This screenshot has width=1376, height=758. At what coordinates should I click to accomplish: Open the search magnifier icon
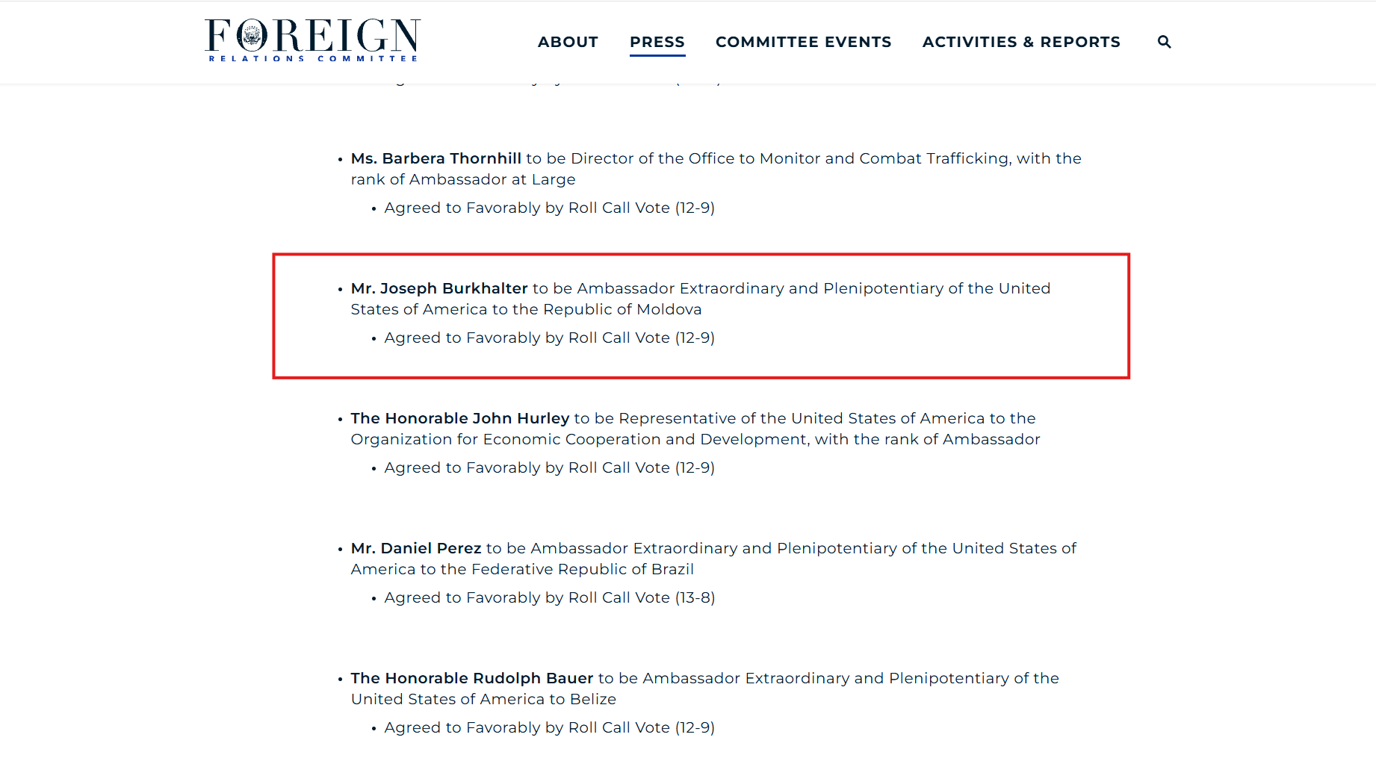(1164, 42)
